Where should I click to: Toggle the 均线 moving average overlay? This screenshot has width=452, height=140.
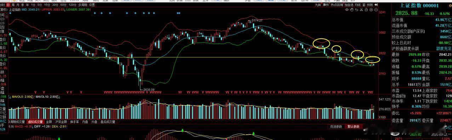(358, 5)
